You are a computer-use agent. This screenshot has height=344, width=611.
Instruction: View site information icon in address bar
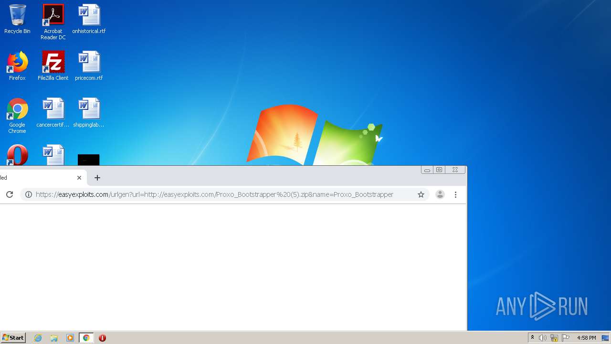pyautogui.click(x=29, y=194)
